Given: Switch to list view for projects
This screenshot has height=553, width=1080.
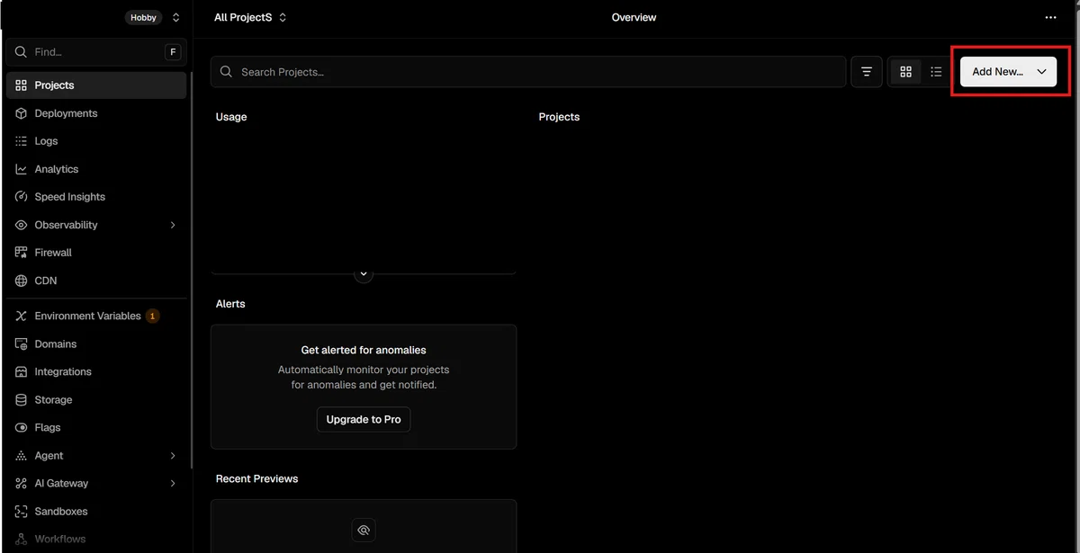Looking at the screenshot, I should click(936, 72).
